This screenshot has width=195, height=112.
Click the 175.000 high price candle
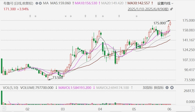click(170, 23)
